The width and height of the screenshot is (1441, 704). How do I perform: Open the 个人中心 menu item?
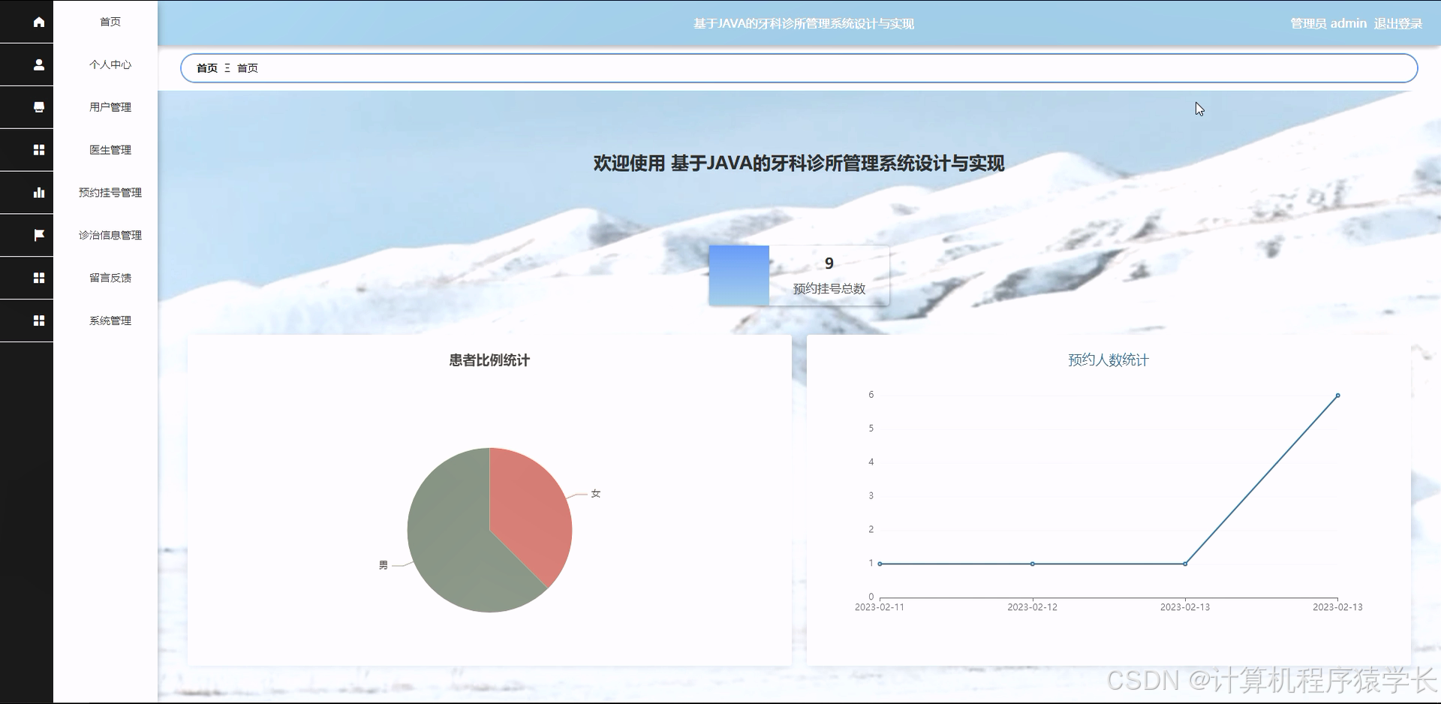tap(110, 65)
